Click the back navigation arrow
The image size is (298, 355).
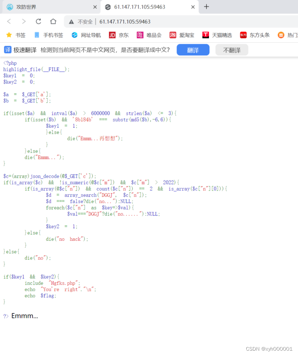click(x=9, y=22)
